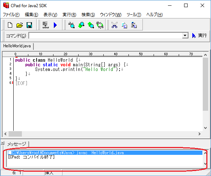211x176 pixels.
Task: Open text search with the abc magnifier icon
Action: (x=71, y=25)
